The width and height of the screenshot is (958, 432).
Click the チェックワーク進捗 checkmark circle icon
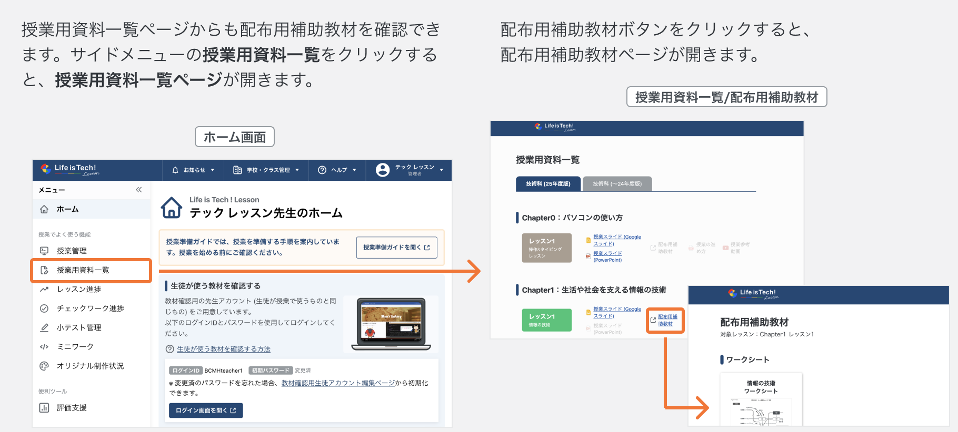[x=44, y=308]
